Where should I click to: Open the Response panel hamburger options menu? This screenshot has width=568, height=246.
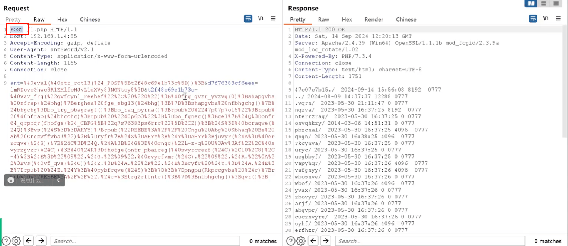tap(558, 19)
